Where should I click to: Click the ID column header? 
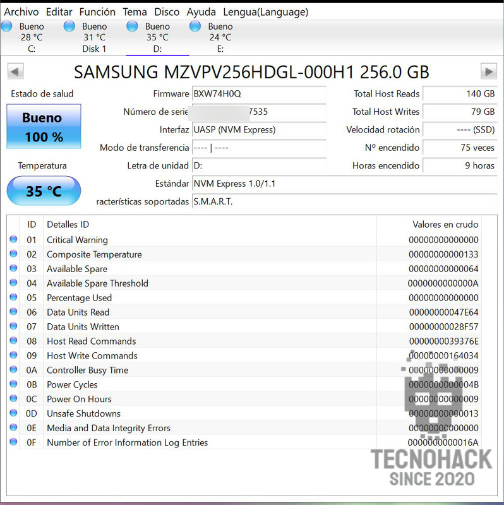[32, 225]
